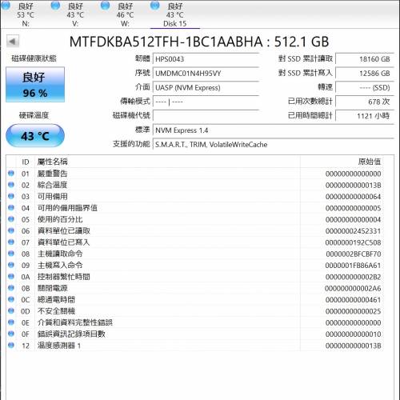The width and height of the screenshot is (400, 400).
Task: Select attribute name 嚴重警告
Action: click(x=52, y=174)
